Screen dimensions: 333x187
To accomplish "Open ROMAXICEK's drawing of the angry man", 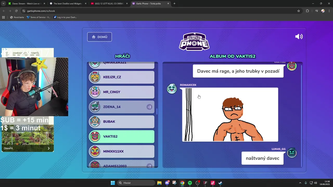I will [230, 115].
